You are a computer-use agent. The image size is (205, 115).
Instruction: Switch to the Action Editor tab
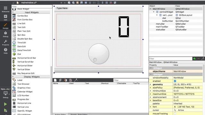pos(60,114)
